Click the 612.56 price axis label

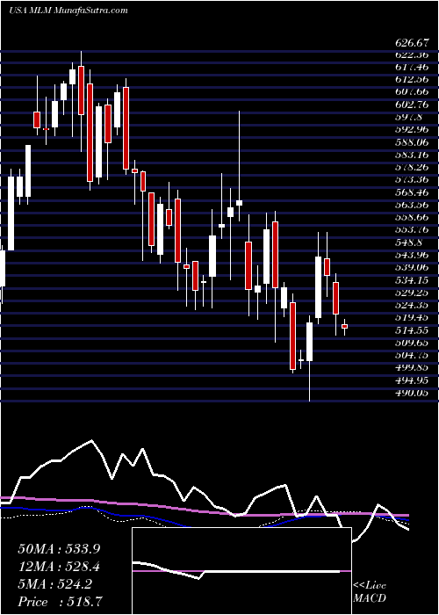tap(413, 80)
